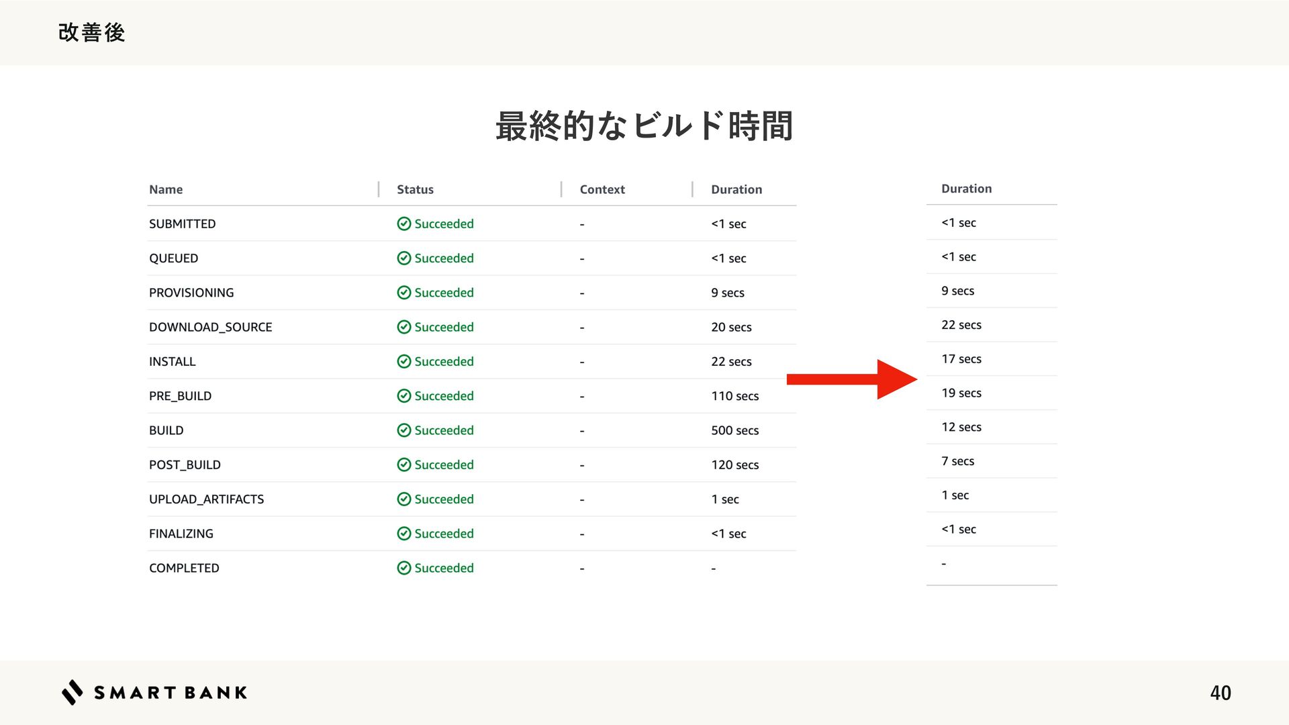
Task: Click the right-side Duration column header
Action: (966, 189)
